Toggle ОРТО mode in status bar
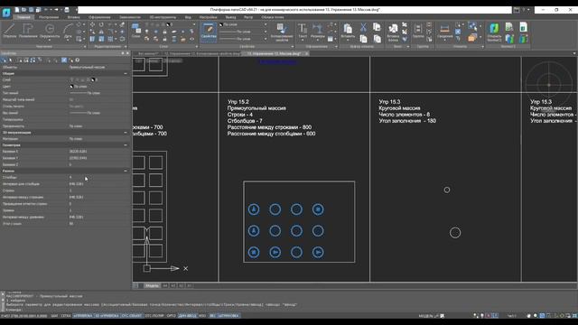578x325 pixels. pos(171,316)
